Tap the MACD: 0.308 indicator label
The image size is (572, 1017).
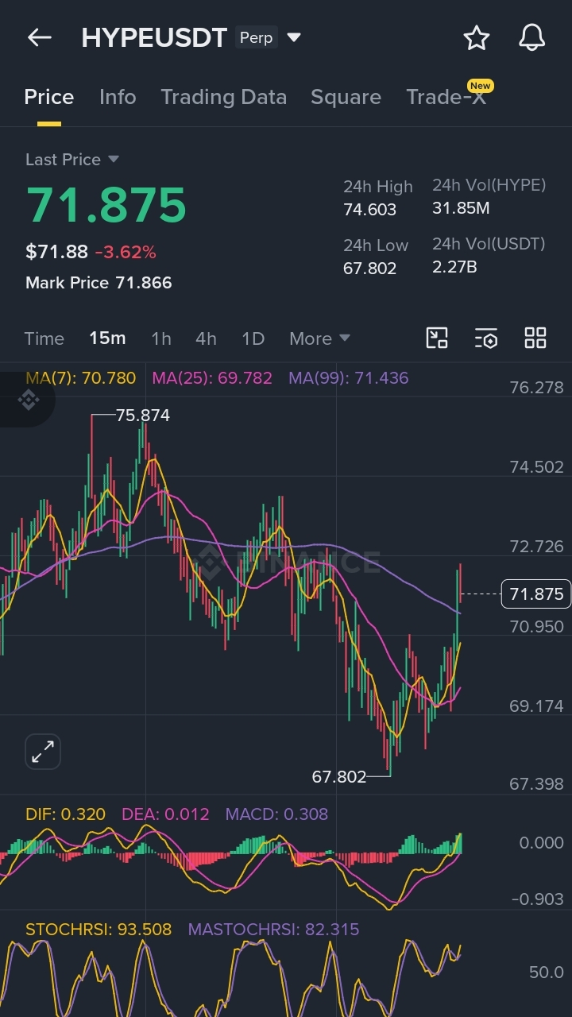(x=276, y=814)
